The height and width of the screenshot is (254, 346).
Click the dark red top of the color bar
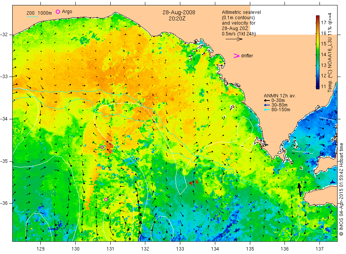318,17
